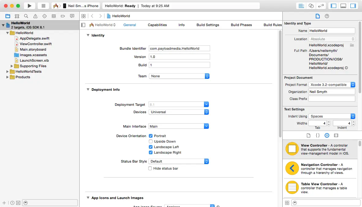Select the Object library icon
362x207 pixels.
pos(327,135)
